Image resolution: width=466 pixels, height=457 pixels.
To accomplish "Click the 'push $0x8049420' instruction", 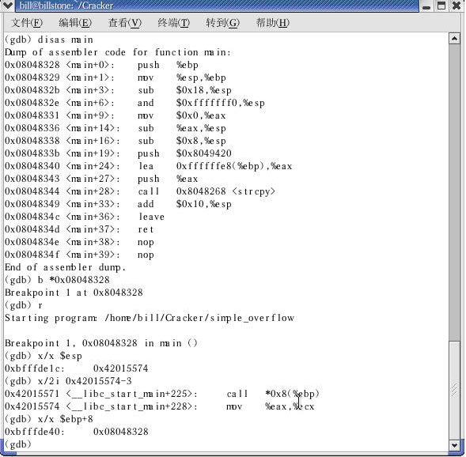I will coord(184,153).
